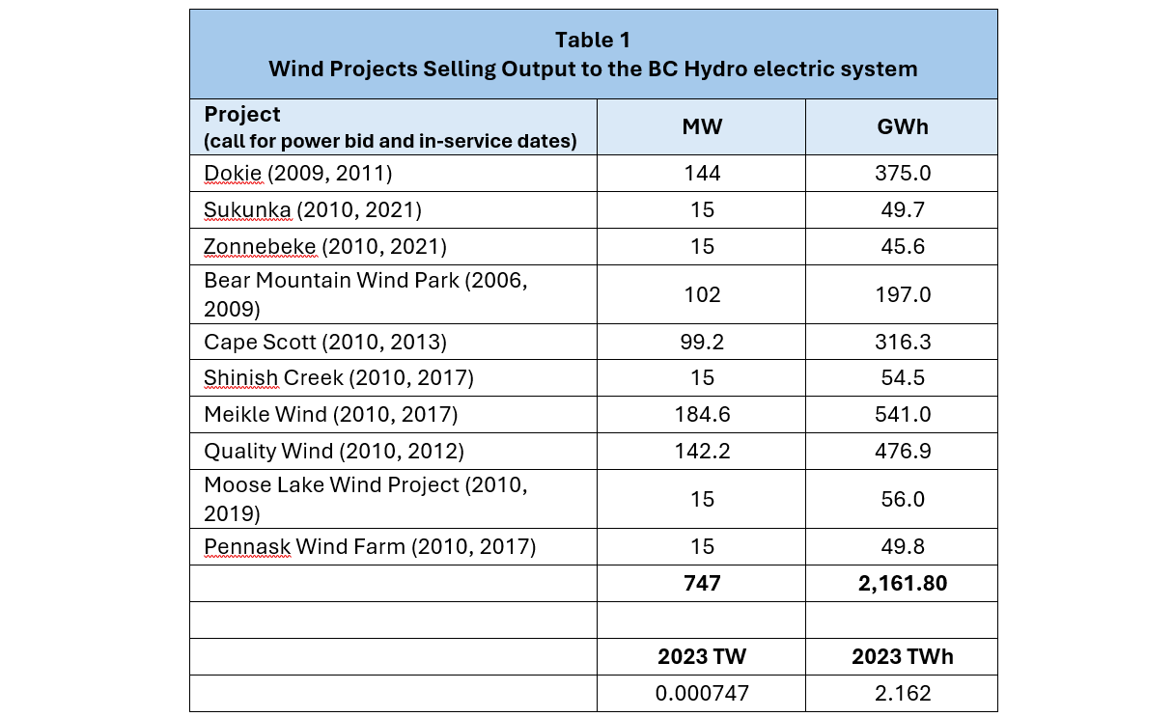Viewport: 1174px width, 717px height.
Task: Click the 0.000747 value
Action: (x=702, y=694)
